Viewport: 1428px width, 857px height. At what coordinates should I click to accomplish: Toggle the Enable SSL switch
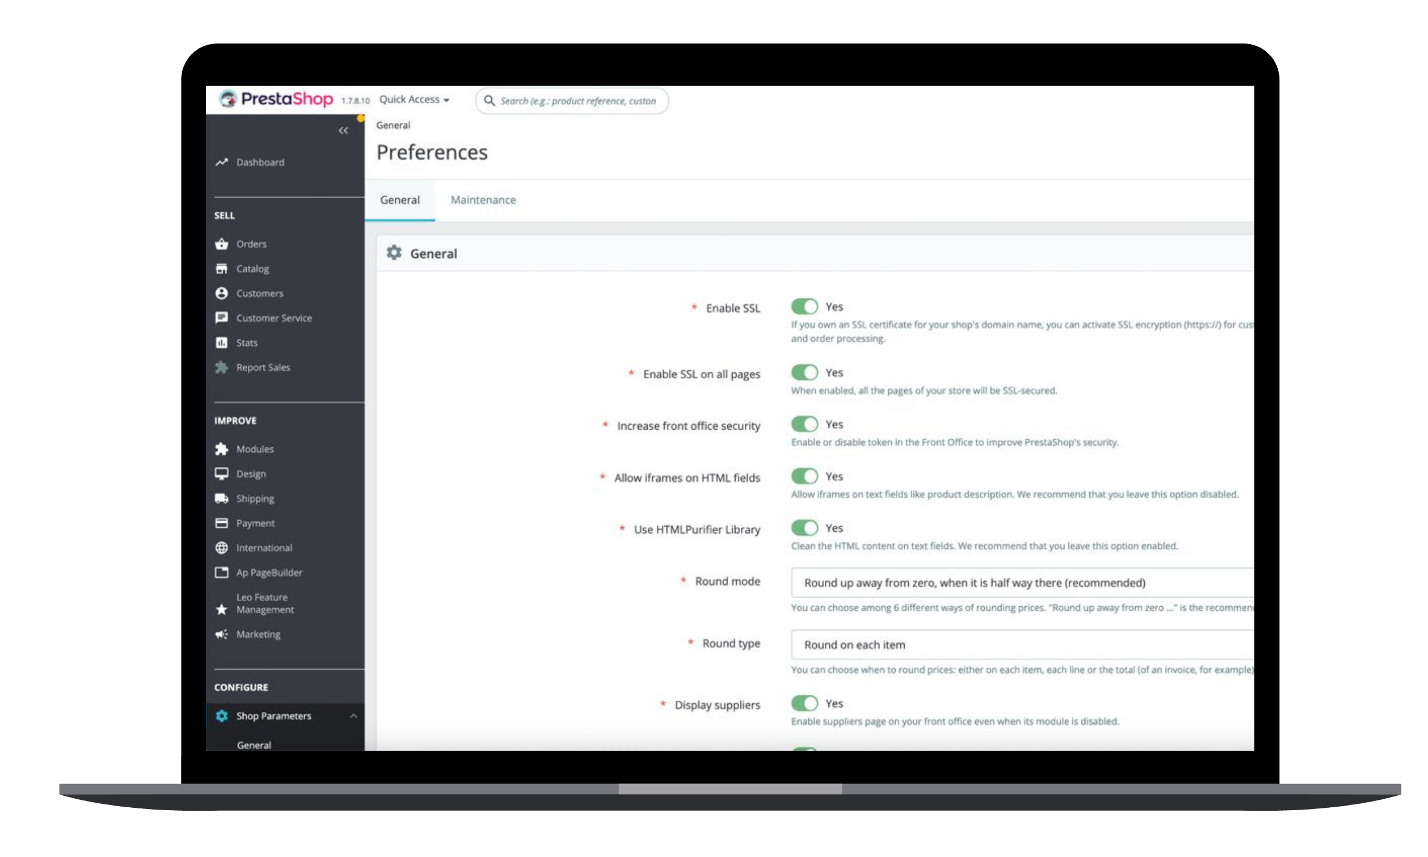(805, 307)
